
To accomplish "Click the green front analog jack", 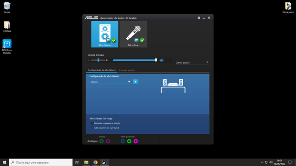I will (x=102, y=141).
